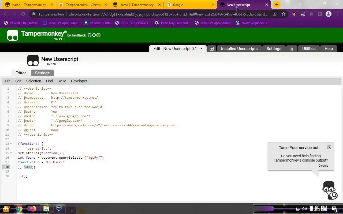343x214 pixels.
Task: Open the Selection menu
Action: point(33,81)
